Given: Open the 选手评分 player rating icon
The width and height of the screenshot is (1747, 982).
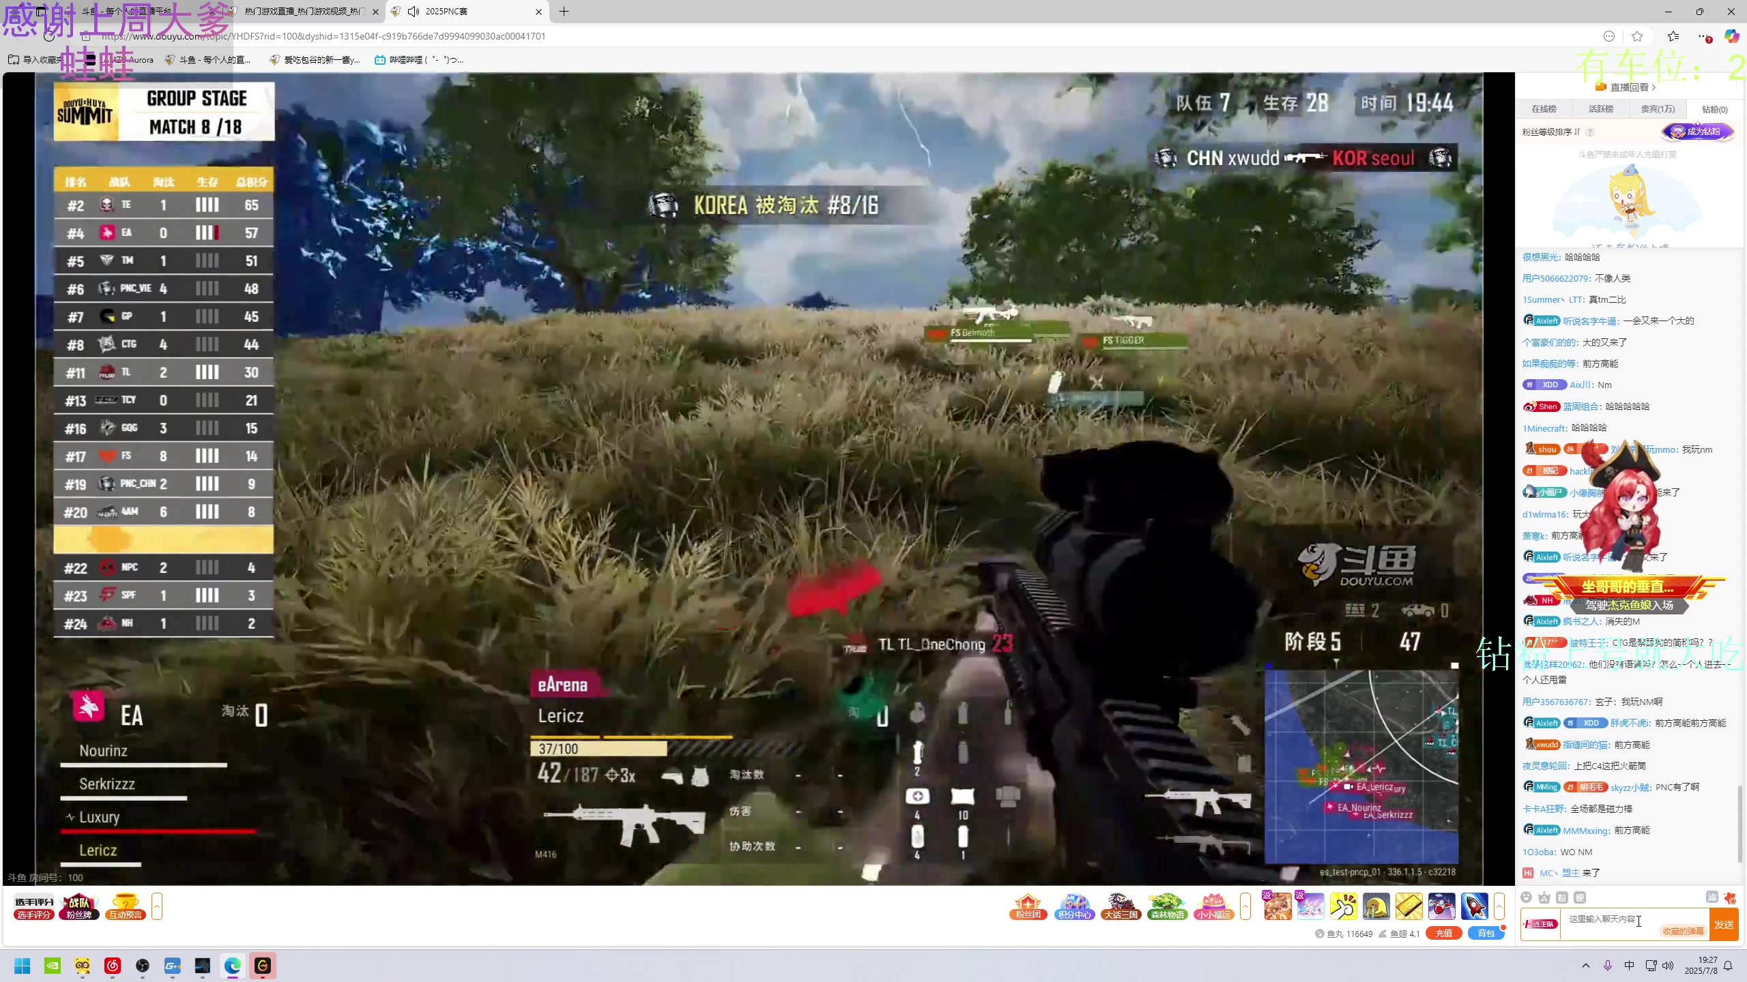Looking at the screenshot, I should pyautogui.click(x=34, y=907).
